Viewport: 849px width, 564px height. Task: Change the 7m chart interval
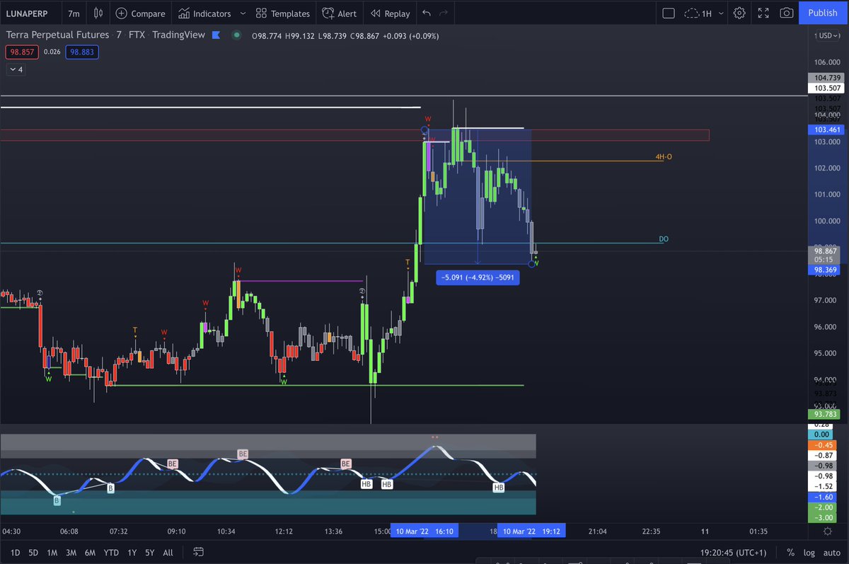point(74,13)
